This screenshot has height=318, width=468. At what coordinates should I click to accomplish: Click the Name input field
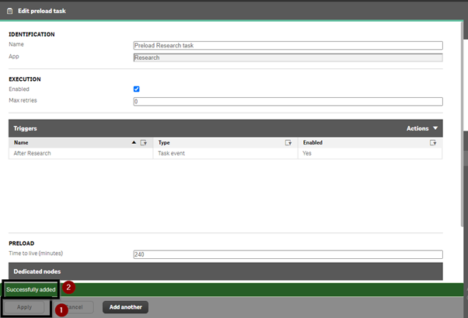[x=288, y=45]
